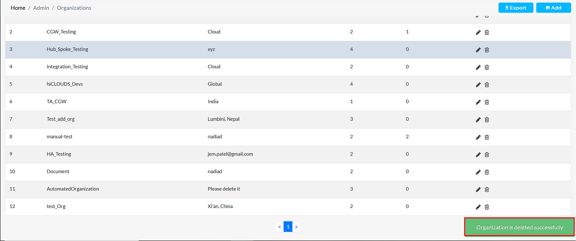
Task: Dismiss the 'Organization is deleted successfully' notification
Action: [x=519, y=228]
